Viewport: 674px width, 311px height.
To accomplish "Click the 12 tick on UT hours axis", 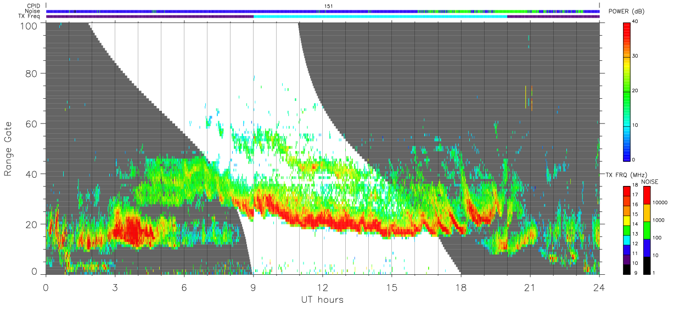I will 322,287.
